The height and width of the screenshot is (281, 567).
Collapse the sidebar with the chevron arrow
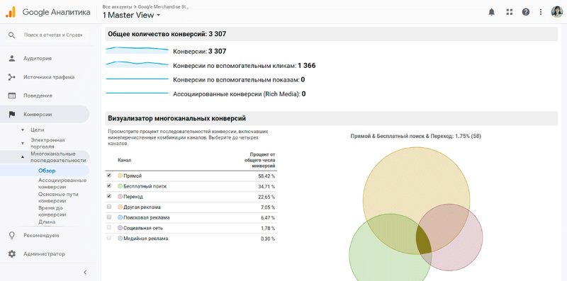(x=85, y=273)
